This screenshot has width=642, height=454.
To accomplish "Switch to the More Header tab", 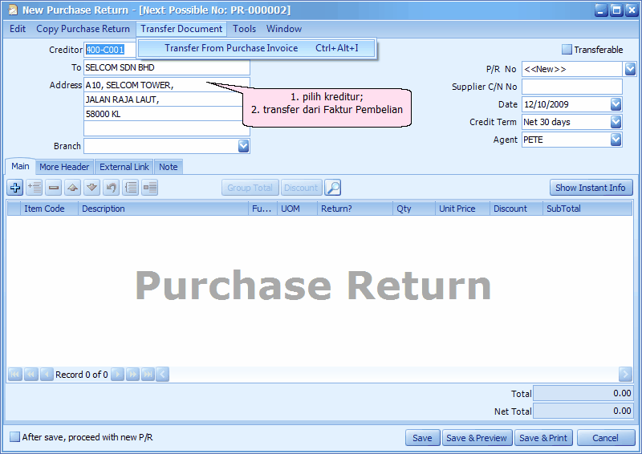I will [x=64, y=167].
